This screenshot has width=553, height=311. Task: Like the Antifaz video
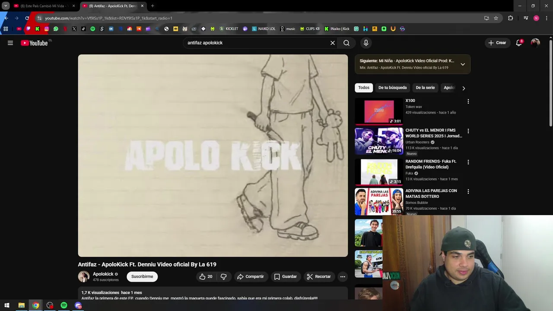point(206,276)
